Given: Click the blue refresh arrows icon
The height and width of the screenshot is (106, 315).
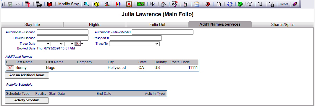Looking at the screenshot, I should (x=230, y=4).
